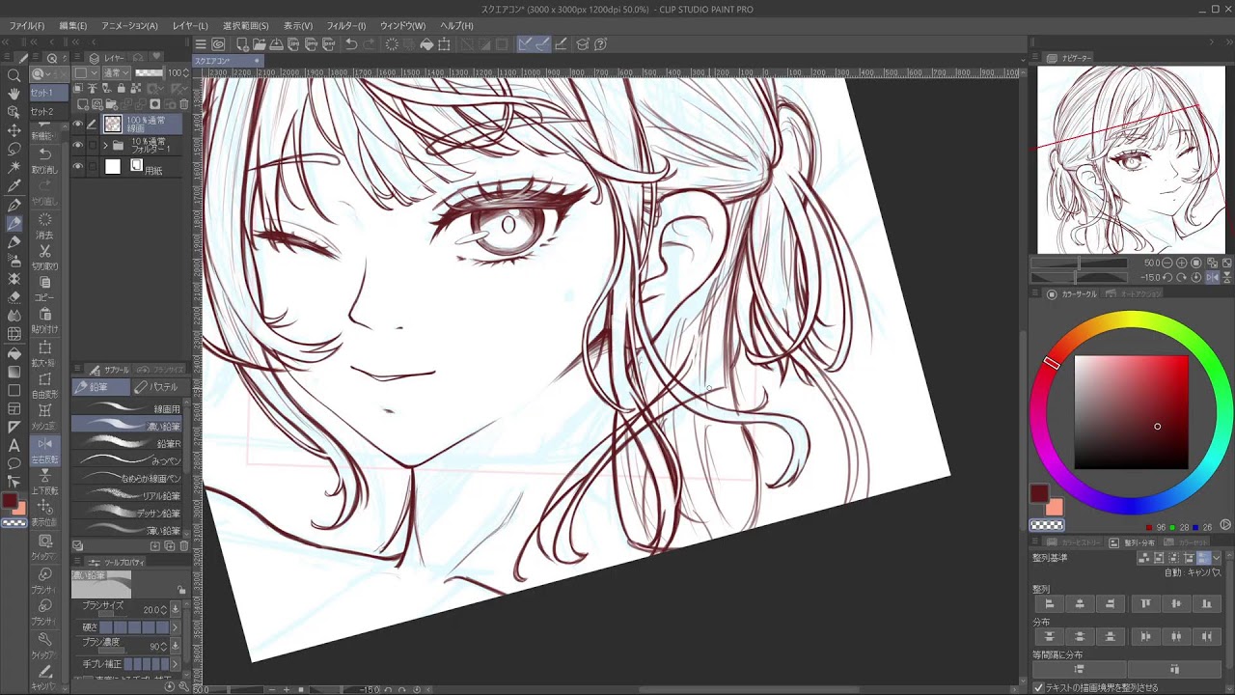Click the dark red main color swatch in toolbar
The width and height of the screenshot is (1235, 695).
[9, 501]
